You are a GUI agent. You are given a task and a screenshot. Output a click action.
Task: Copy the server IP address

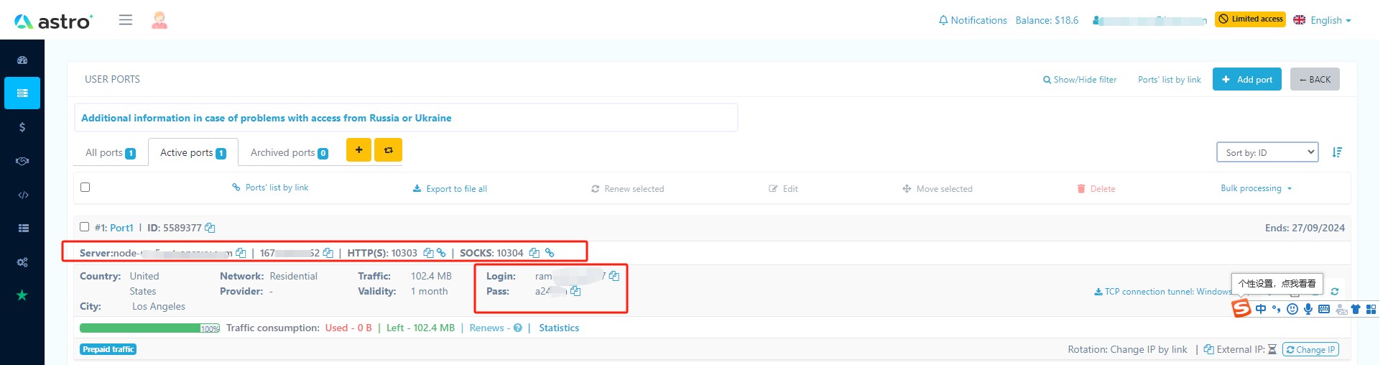(x=328, y=253)
